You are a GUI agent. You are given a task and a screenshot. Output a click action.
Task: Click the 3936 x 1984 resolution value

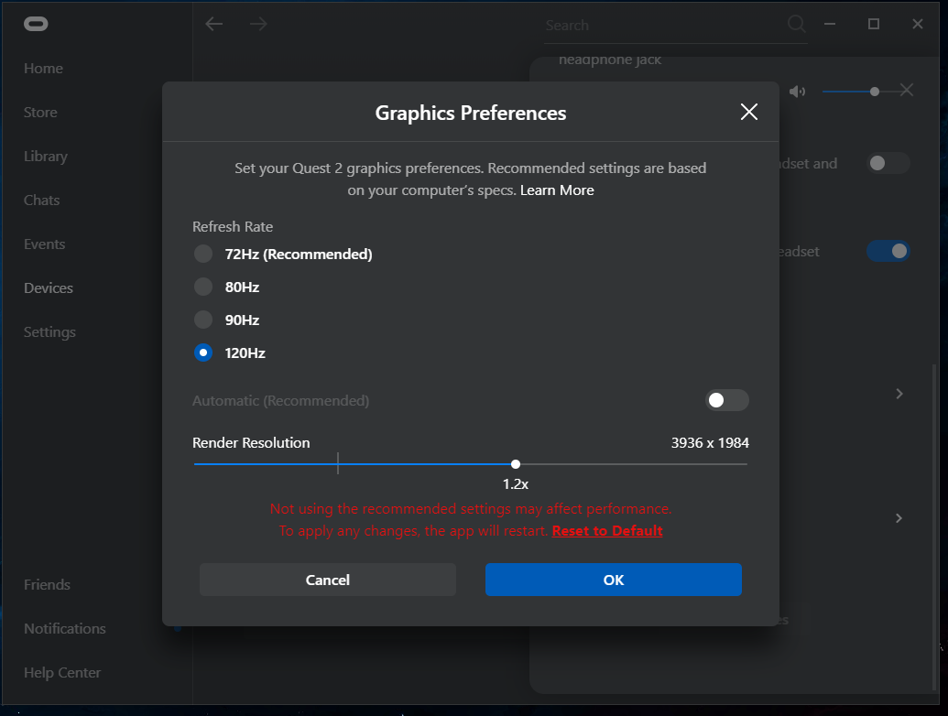710,443
